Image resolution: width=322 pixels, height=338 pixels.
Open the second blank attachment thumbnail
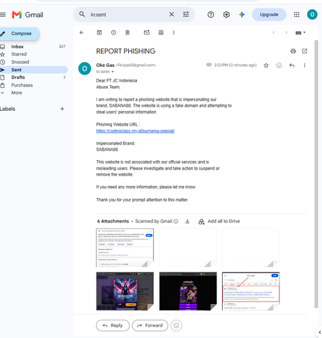[188, 247]
